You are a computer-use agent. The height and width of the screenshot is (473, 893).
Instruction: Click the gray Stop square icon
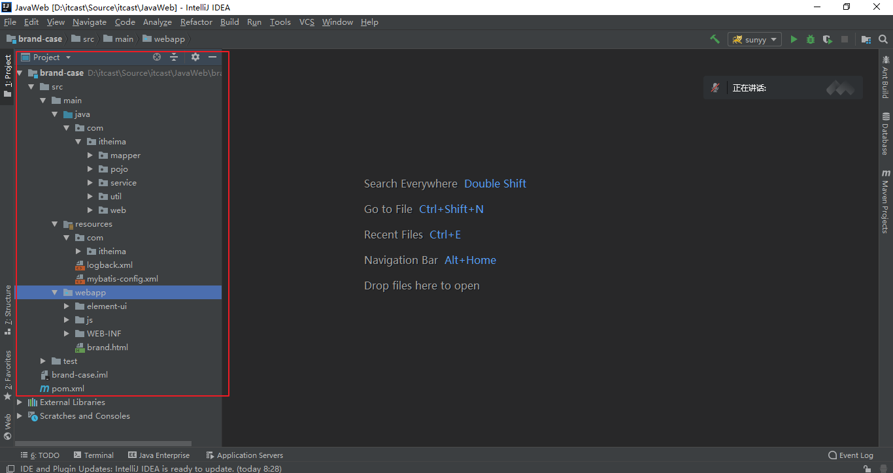pyautogui.click(x=845, y=39)
